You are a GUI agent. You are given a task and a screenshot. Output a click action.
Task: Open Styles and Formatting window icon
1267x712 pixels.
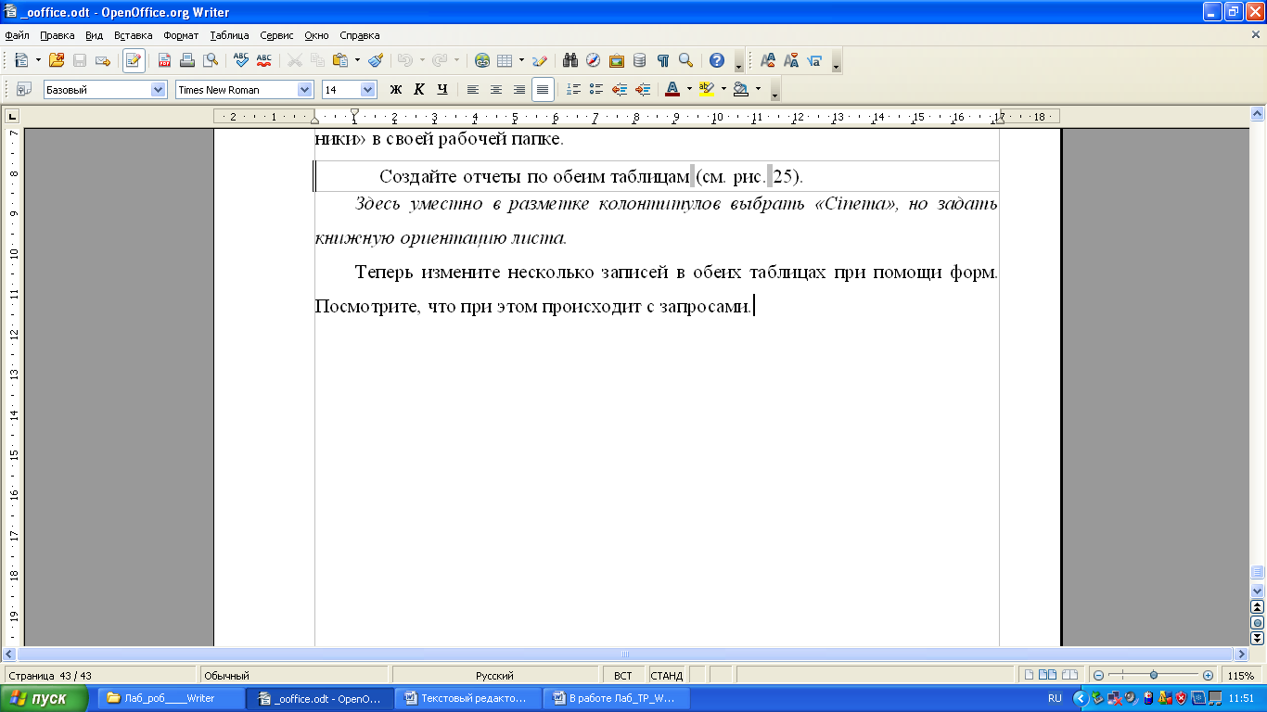(x=24, y=89)
